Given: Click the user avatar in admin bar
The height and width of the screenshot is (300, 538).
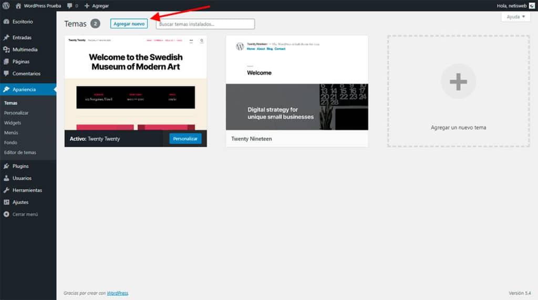Looking at the screenshot, I should (x=532, y=5).
